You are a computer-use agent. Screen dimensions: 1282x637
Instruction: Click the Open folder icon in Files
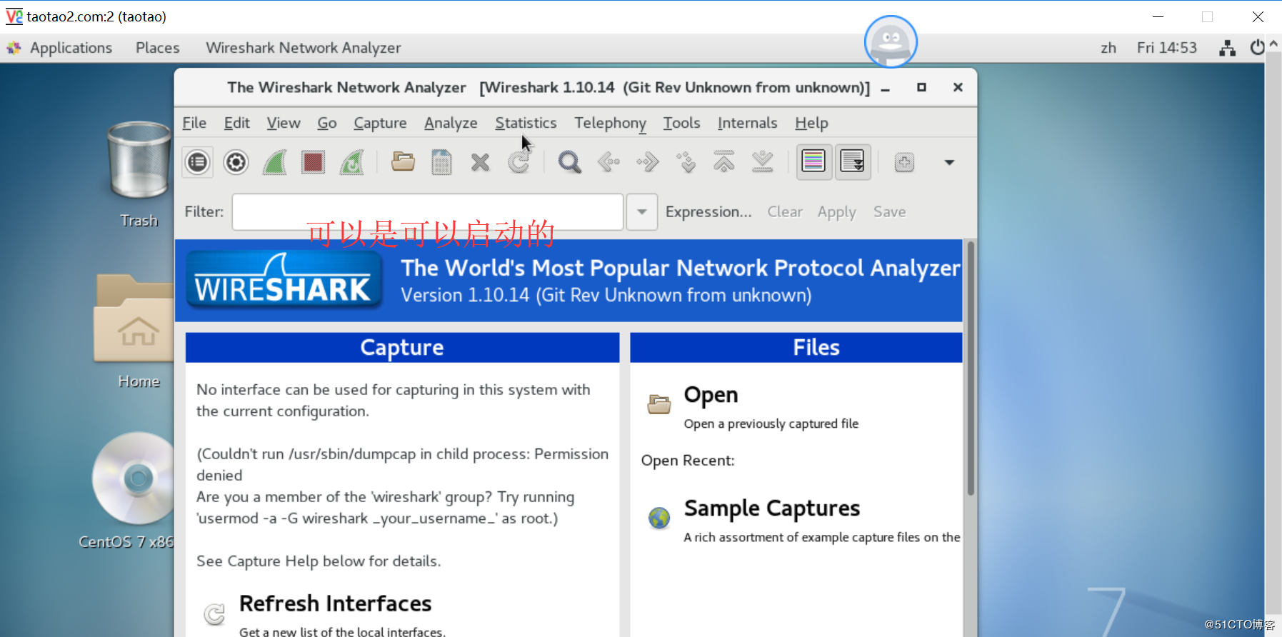tap(658, 404)
